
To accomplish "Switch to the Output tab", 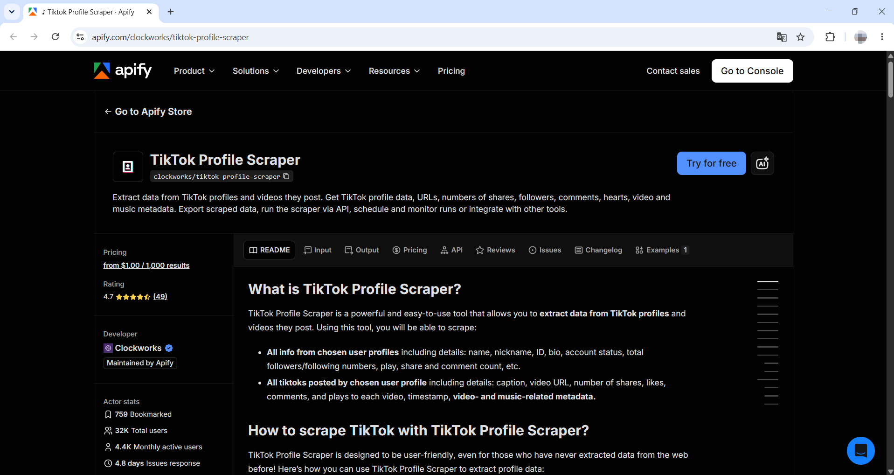I will (362, 250).
